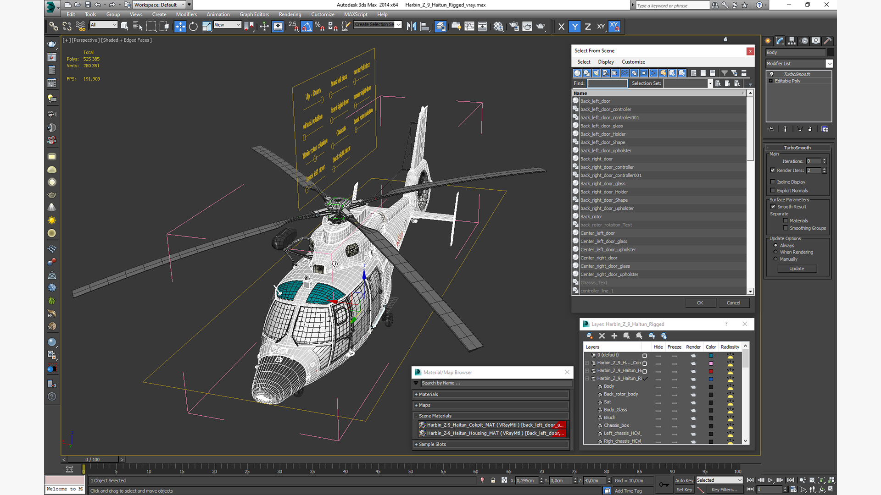The height and width of the screenshot is (495, 881).
Task: Select the Rotate tool in main toolbar
Action: point(193,27)
